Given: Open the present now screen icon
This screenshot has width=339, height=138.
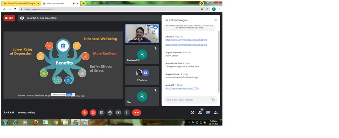Looking at the screenshot, I should point(118,112).
